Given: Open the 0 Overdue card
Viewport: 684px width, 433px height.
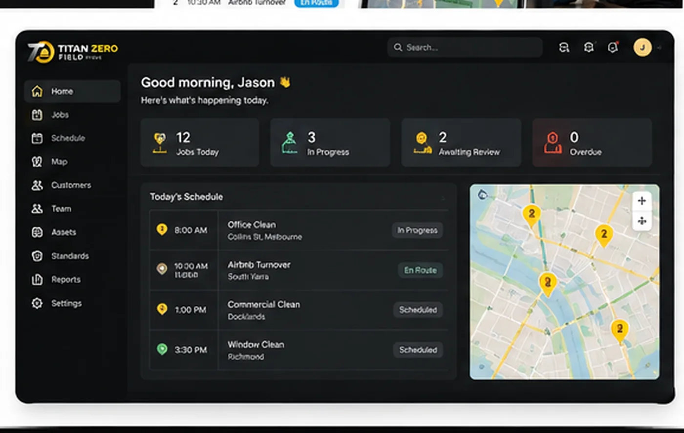Looking at the screenshot, I should click(x=592, y=143).
